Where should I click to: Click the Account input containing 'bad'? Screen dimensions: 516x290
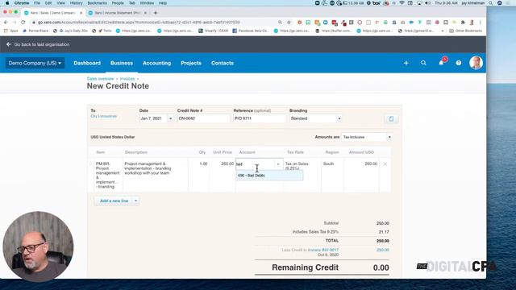pos(256,164)
